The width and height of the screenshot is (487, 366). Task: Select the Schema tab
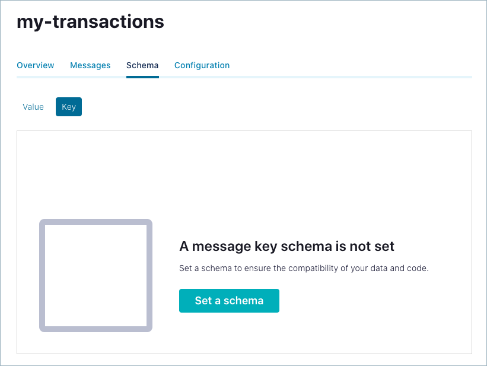[x=142, y=65]
